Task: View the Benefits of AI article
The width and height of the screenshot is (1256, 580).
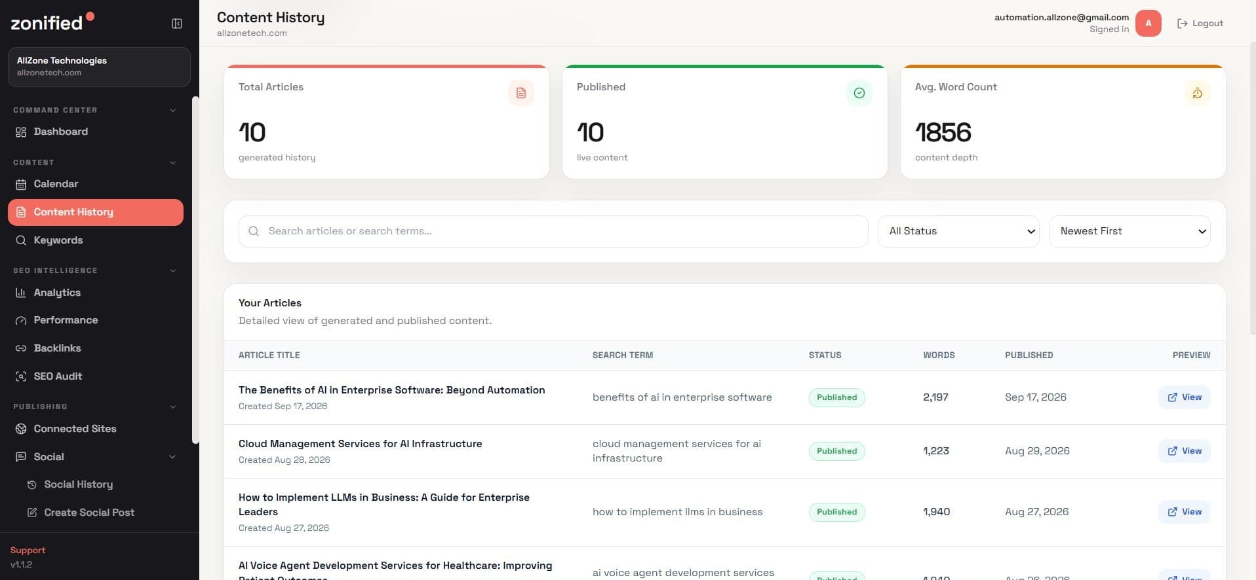Action: (1184, 397)
